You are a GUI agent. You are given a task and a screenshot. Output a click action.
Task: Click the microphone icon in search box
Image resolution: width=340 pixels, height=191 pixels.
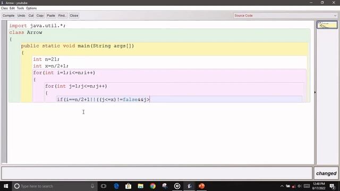pos(92,186)
